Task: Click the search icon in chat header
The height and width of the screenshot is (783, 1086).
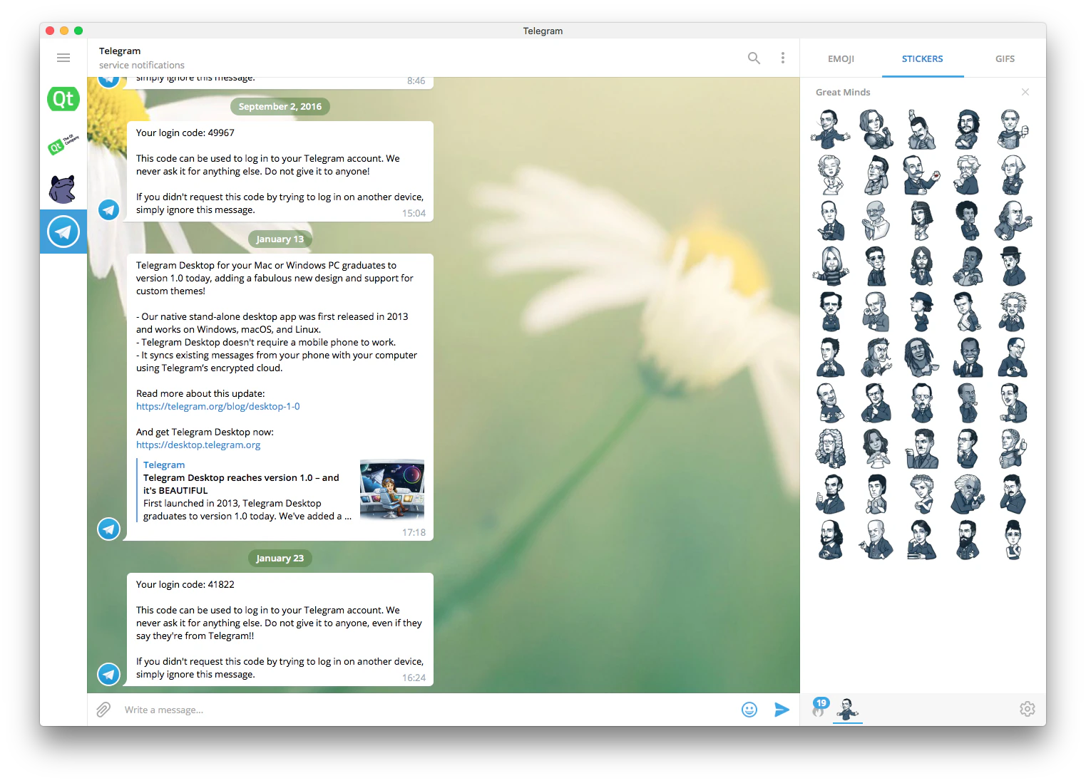Action: 754,58
